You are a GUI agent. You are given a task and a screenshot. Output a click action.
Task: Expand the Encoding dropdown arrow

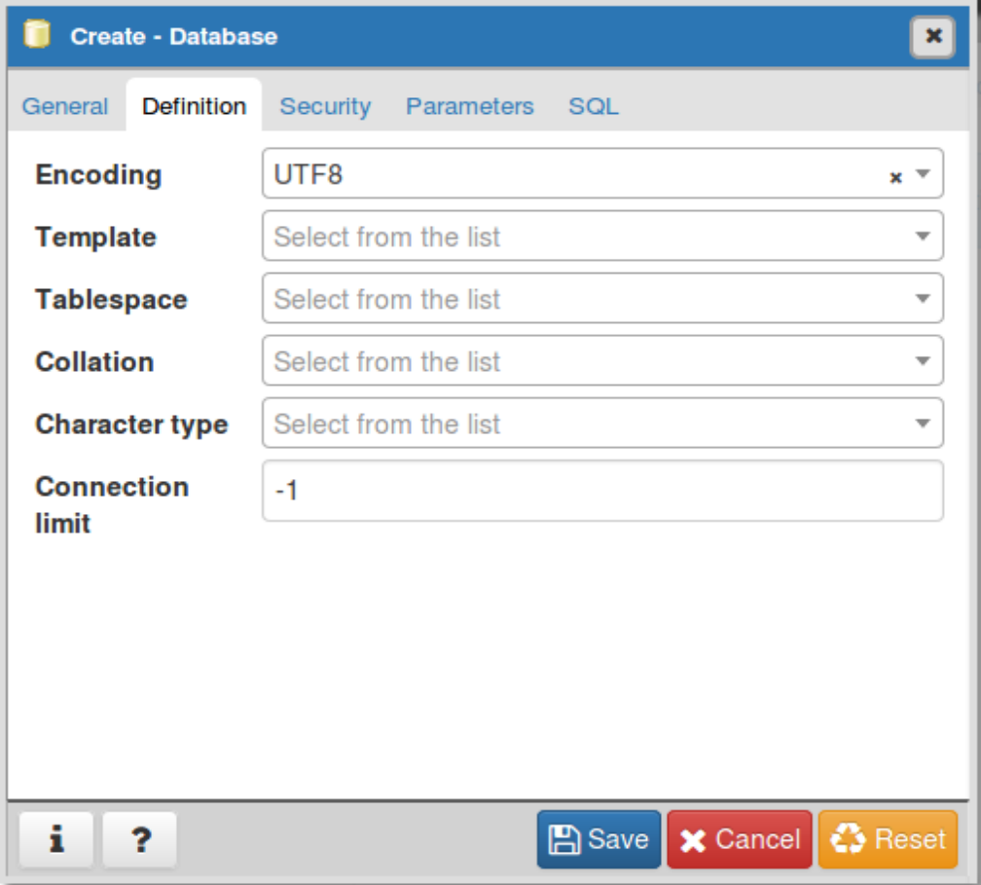point(923,175)
